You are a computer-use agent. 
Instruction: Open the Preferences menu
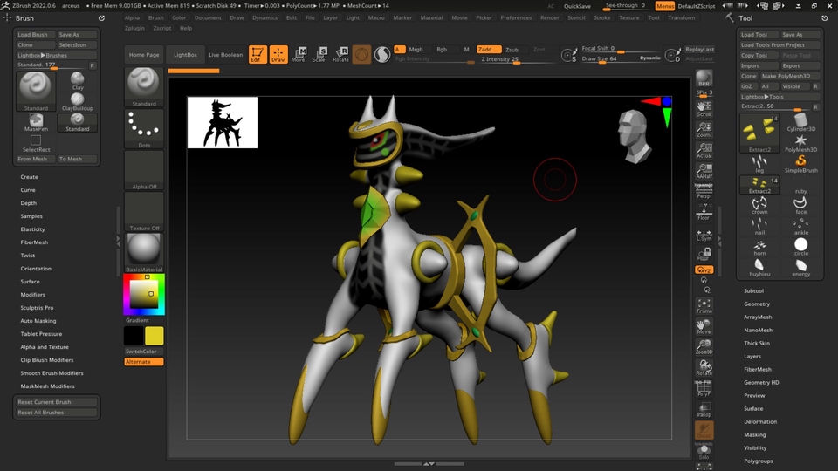pos(516,17)
